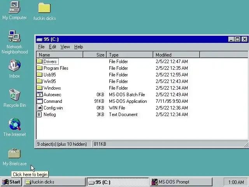Select the Usb95 folder name

point(50,75)
